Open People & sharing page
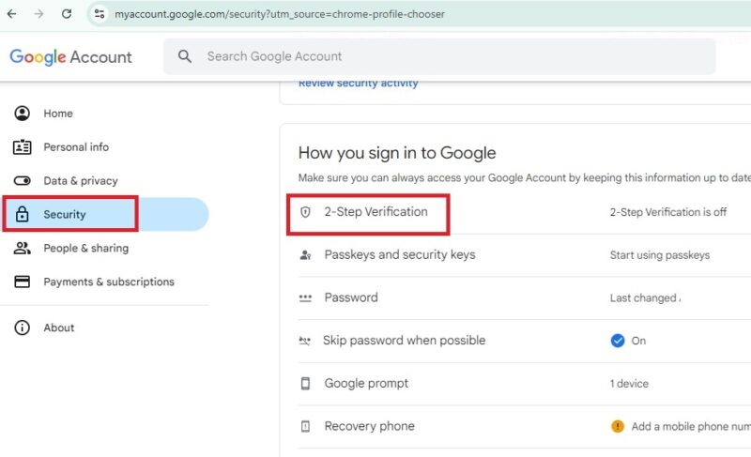This screenshot has height=457, width=751. [85, 249]
